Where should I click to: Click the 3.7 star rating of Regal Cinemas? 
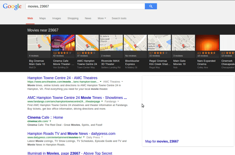tap(158, 53)
